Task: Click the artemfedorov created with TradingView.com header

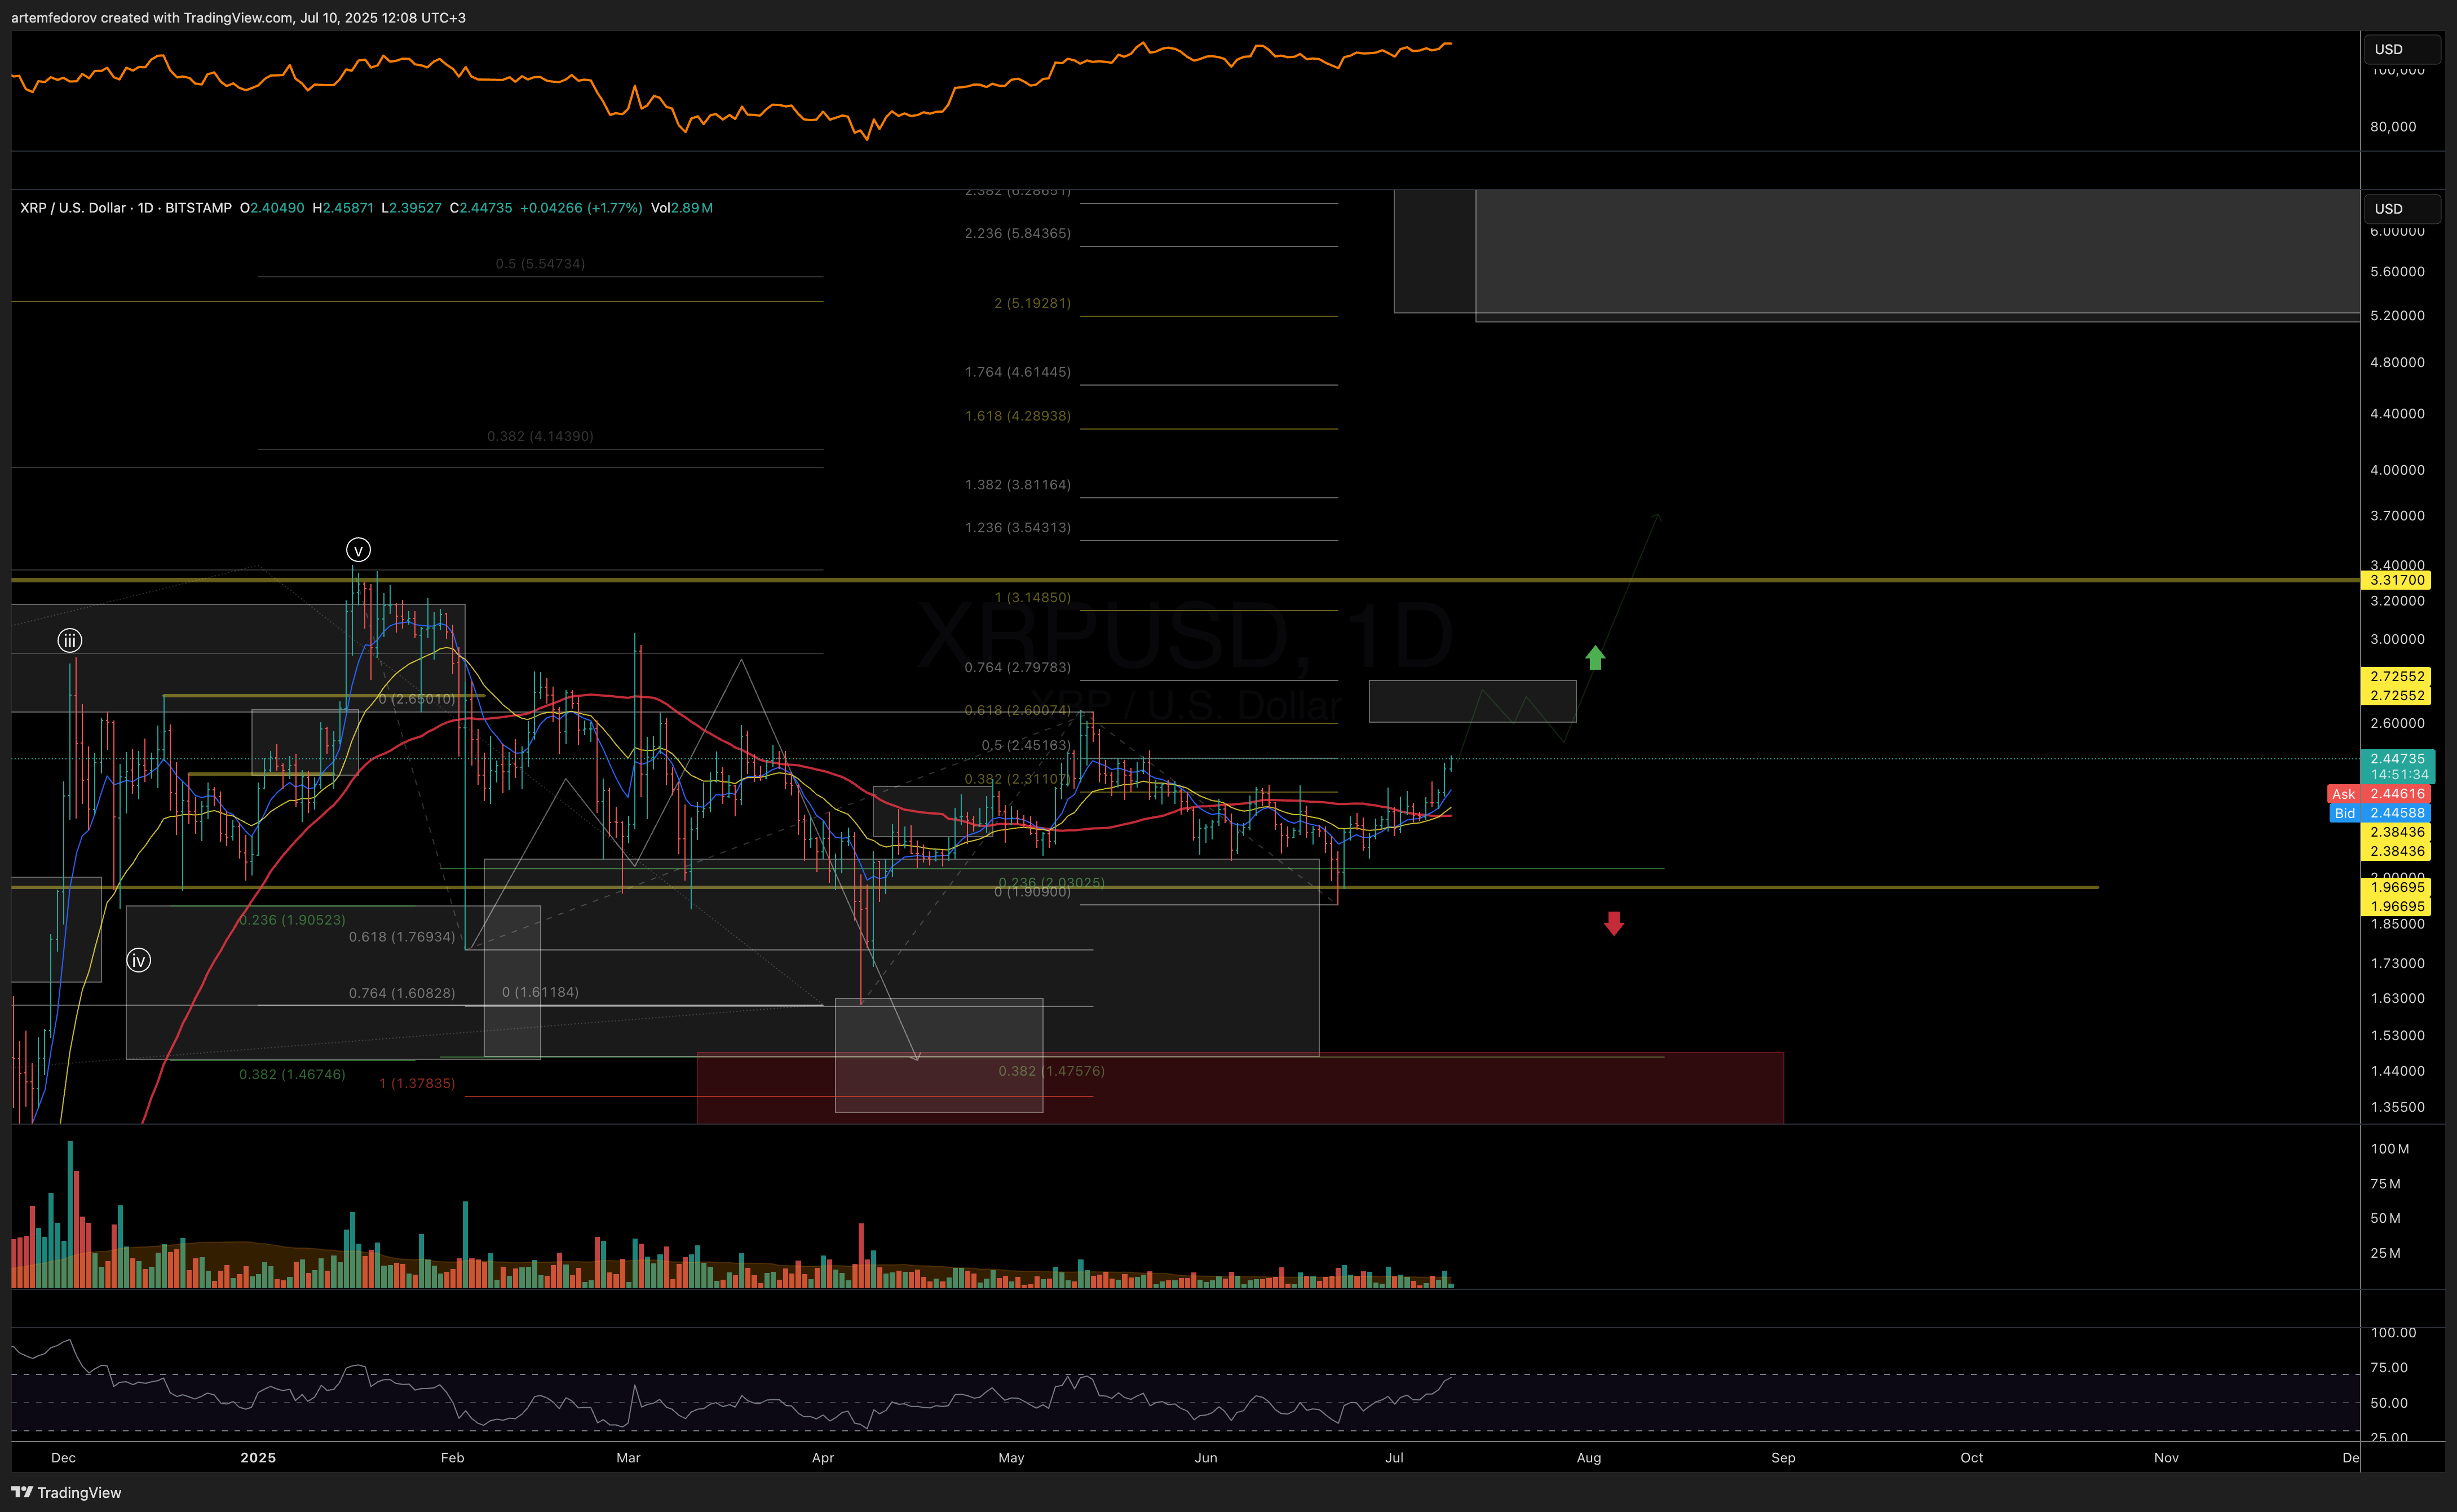Action: [238, 18]
